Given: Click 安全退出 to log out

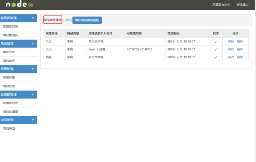Looking at the screenshot, I should (x=243, y=4).
